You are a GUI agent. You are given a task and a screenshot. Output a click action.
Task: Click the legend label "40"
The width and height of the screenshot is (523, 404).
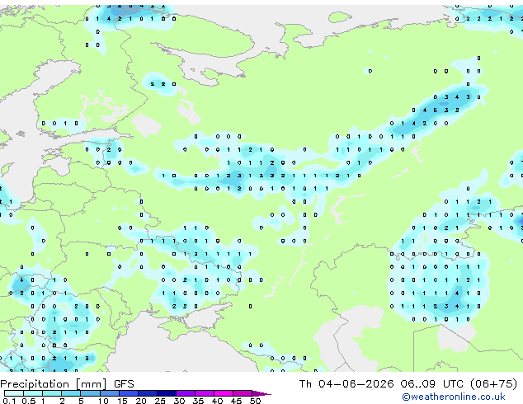(217, 401)
